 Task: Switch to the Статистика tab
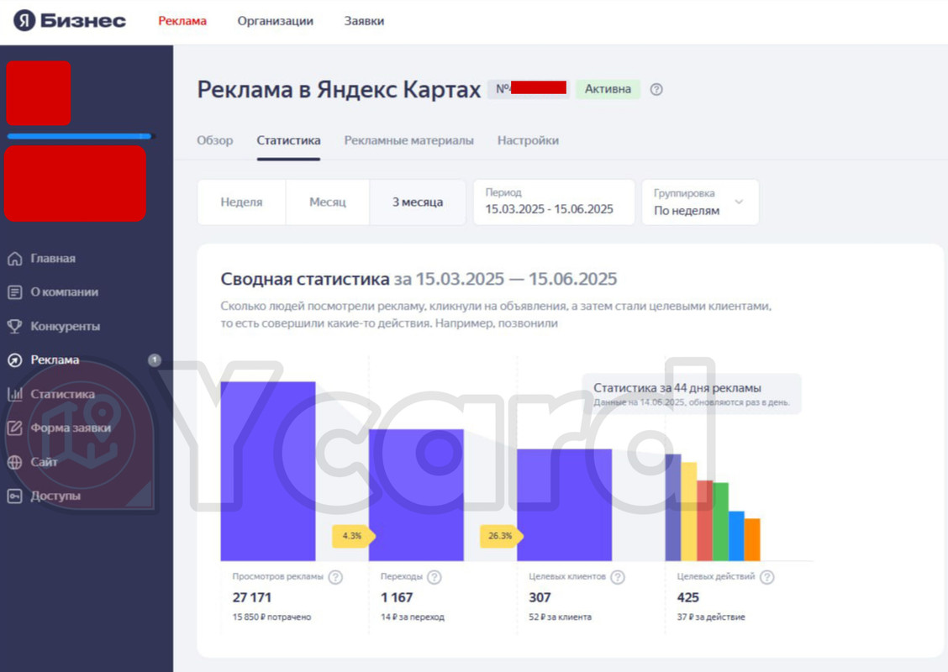pos(288,140)
